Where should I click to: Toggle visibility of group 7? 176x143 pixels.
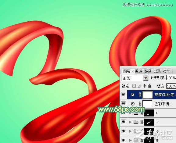pyautogui.click(x=123, y=122)
